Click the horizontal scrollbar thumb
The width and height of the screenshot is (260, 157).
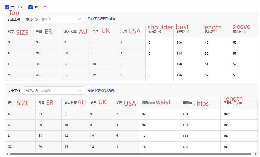[130, 154]
